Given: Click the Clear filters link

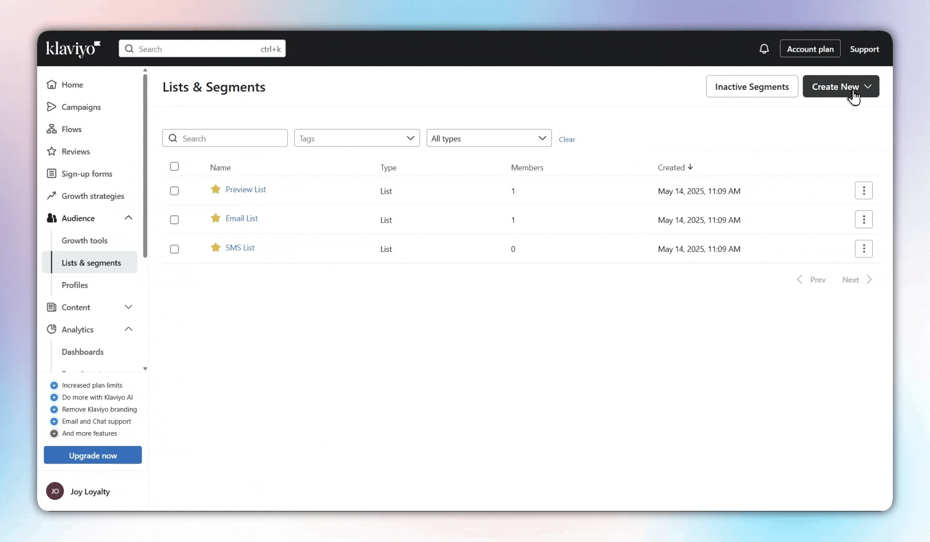Looking at the screenshot, I should point(566,140).
